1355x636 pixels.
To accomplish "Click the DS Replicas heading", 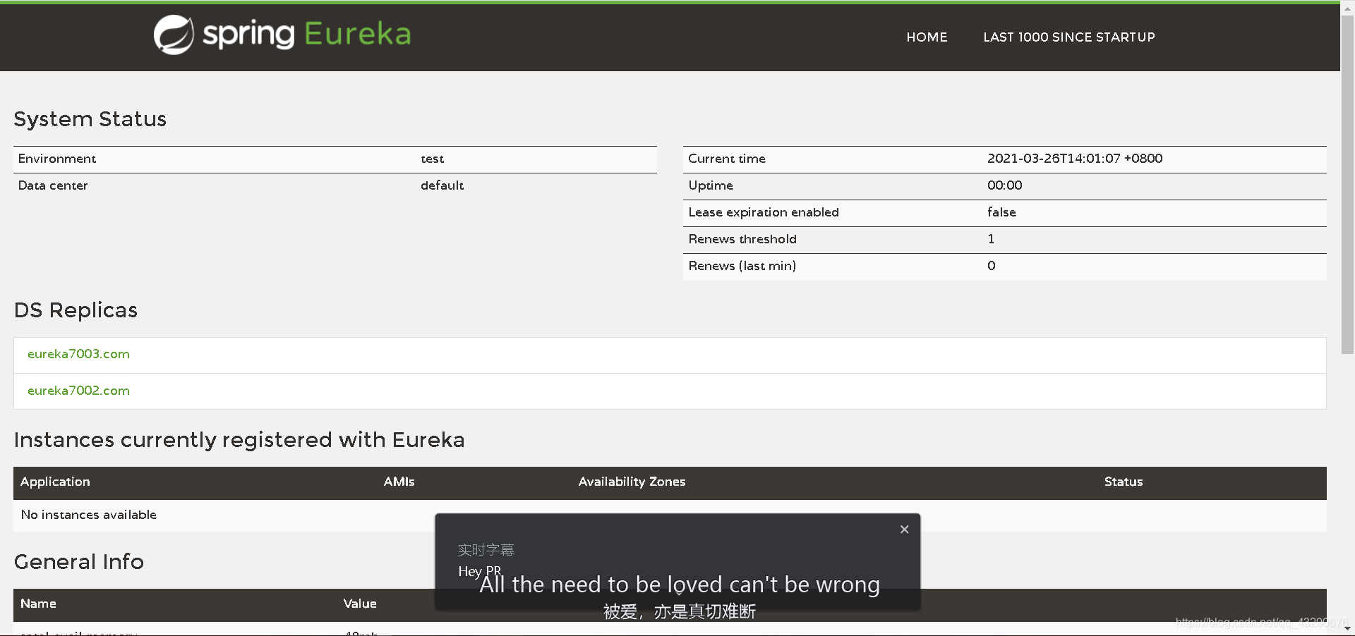I will (x=76, y=310).
